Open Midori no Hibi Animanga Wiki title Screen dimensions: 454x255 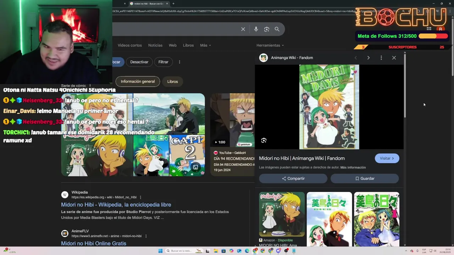(302, 158)
